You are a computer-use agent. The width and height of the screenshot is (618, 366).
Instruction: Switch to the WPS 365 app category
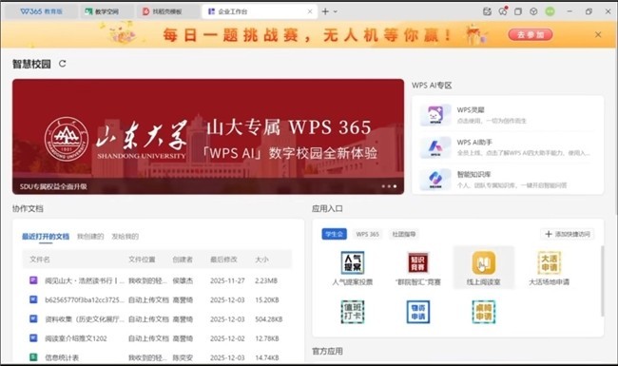[x=367, y=234]
